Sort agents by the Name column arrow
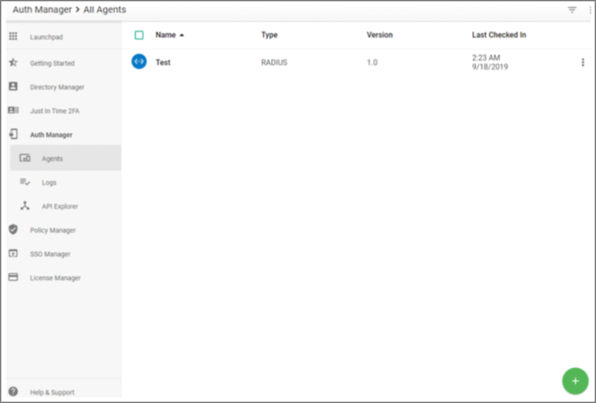The image size is (596, 403). click(x=182, y=36)
